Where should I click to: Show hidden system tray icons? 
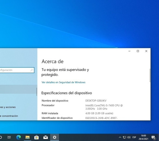click(120, 137)
